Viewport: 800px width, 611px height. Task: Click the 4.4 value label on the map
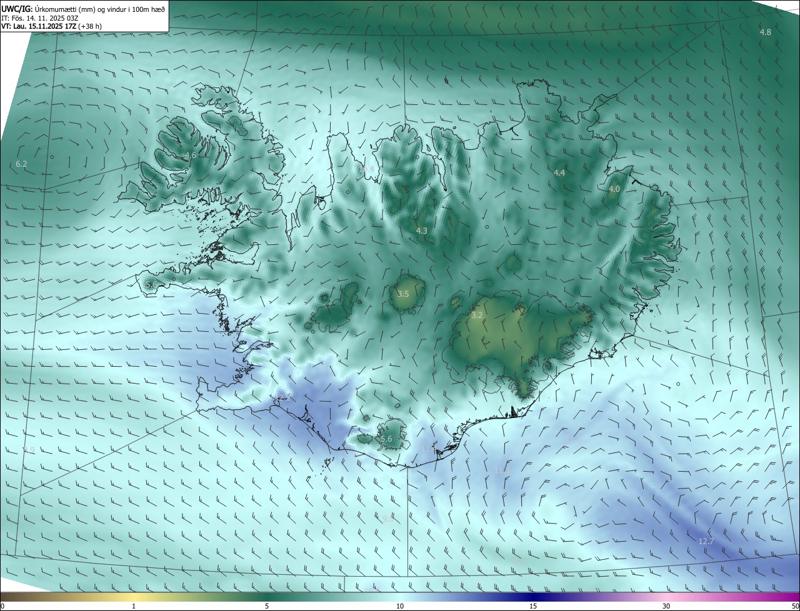(559, 172)
